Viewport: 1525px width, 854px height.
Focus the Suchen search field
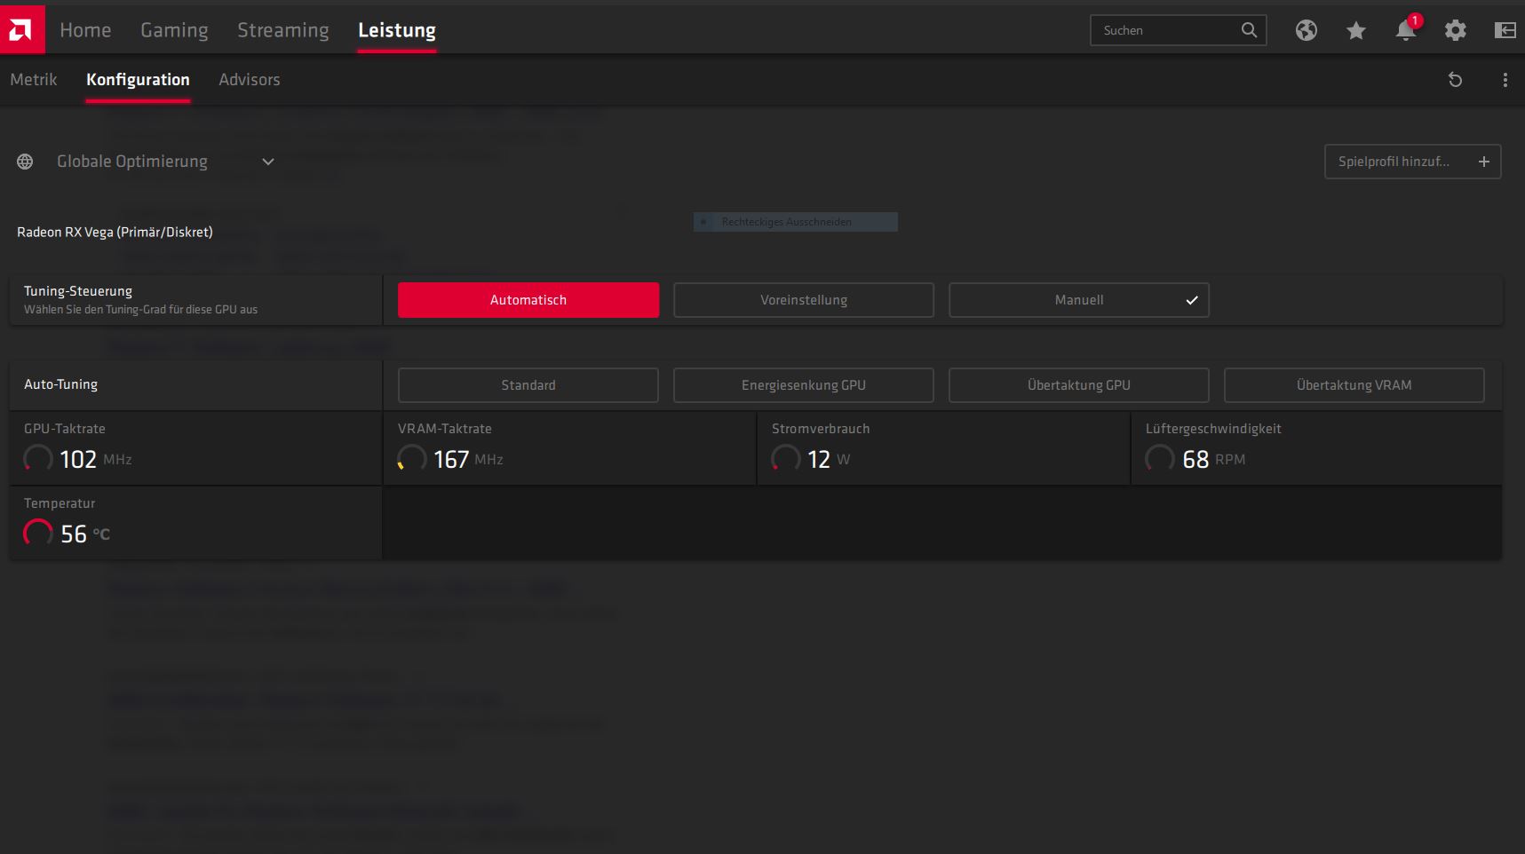[x=1178, y=30]
